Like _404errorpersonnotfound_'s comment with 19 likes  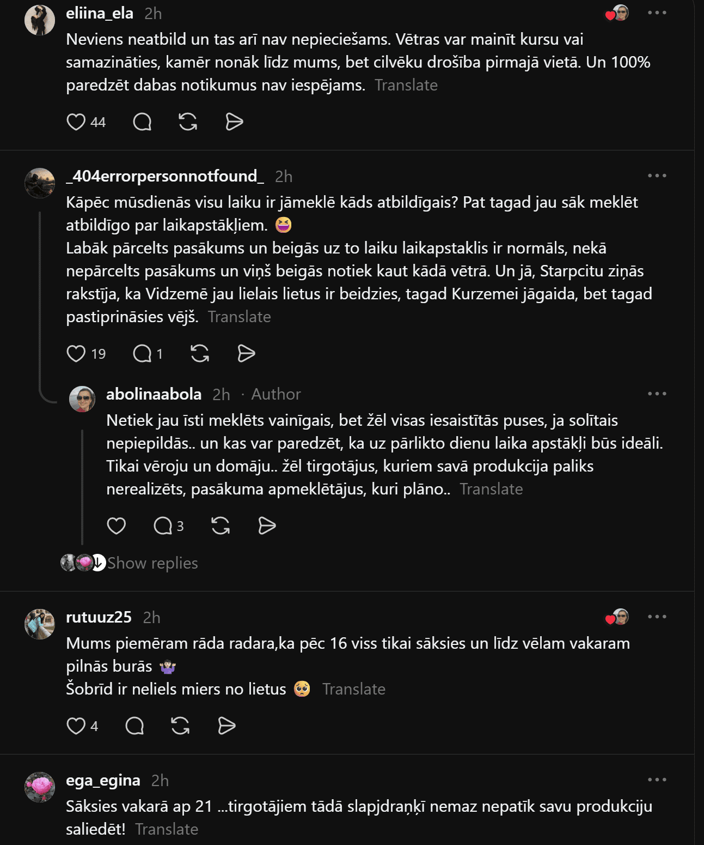tap(76, 353)
